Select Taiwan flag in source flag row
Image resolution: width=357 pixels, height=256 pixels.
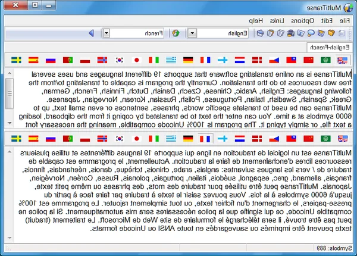291,60
